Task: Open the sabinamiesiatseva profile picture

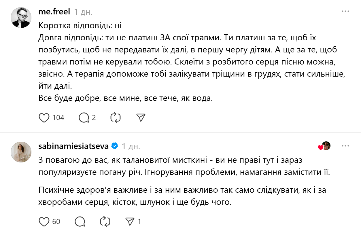Action: [x=21, y=152]
